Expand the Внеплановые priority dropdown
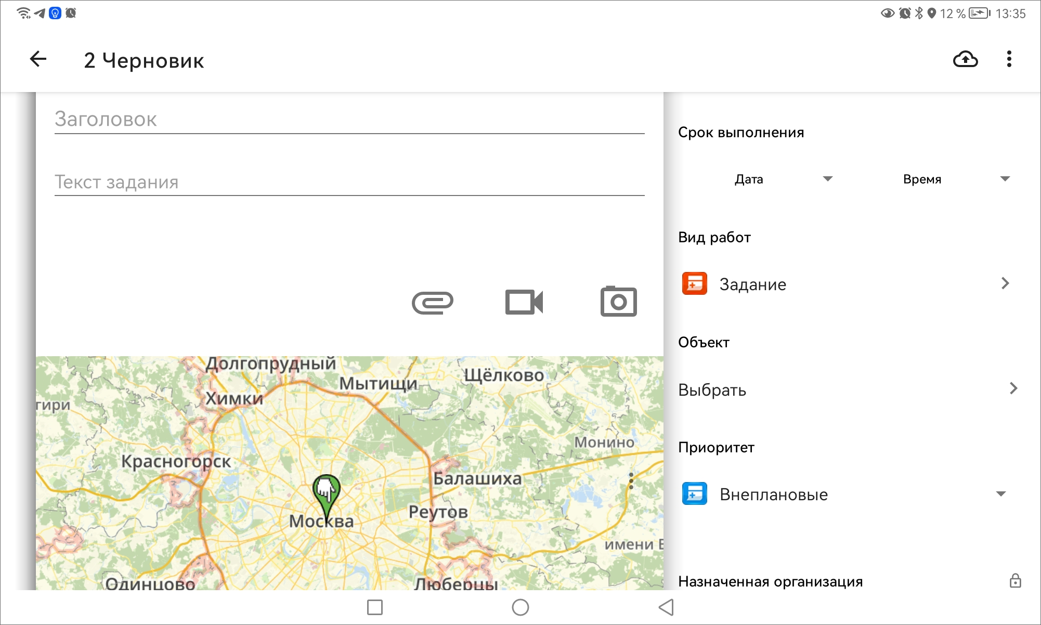This screenshot has width=1041, height=625. tap(1000, 494)
